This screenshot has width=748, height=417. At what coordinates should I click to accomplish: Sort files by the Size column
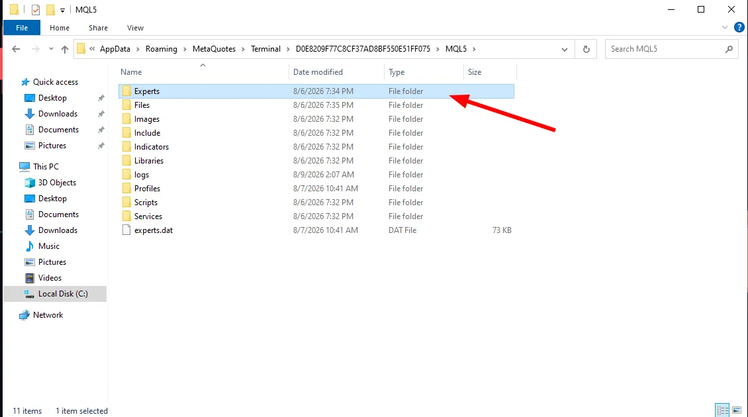pyautogui.click(x=490, y=72)
